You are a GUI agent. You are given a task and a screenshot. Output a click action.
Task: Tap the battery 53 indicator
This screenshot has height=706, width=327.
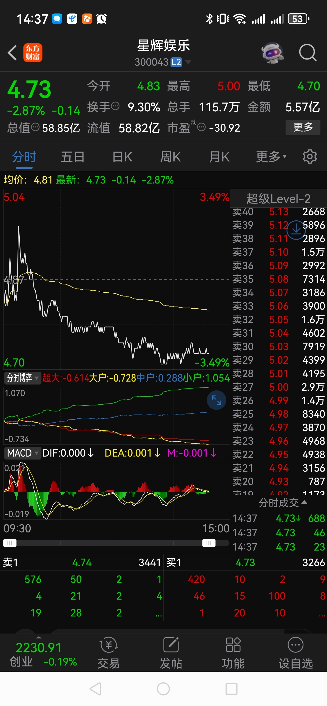298,19
